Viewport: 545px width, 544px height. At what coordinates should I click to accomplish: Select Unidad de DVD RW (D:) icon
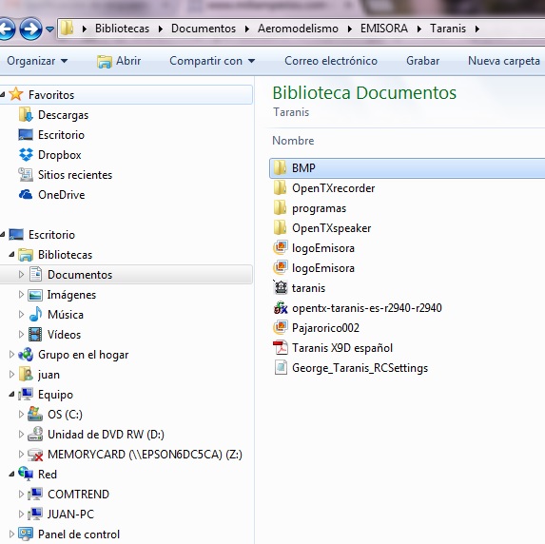click(35, 435)
